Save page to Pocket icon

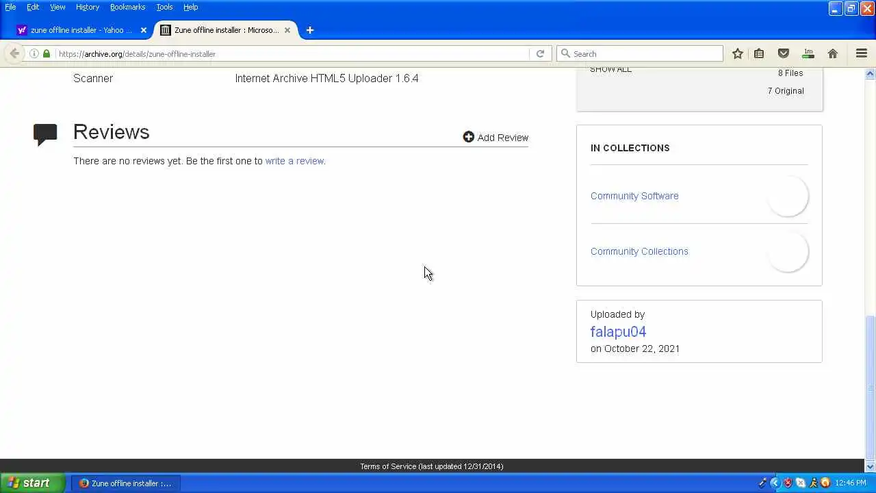coord(784,53)
